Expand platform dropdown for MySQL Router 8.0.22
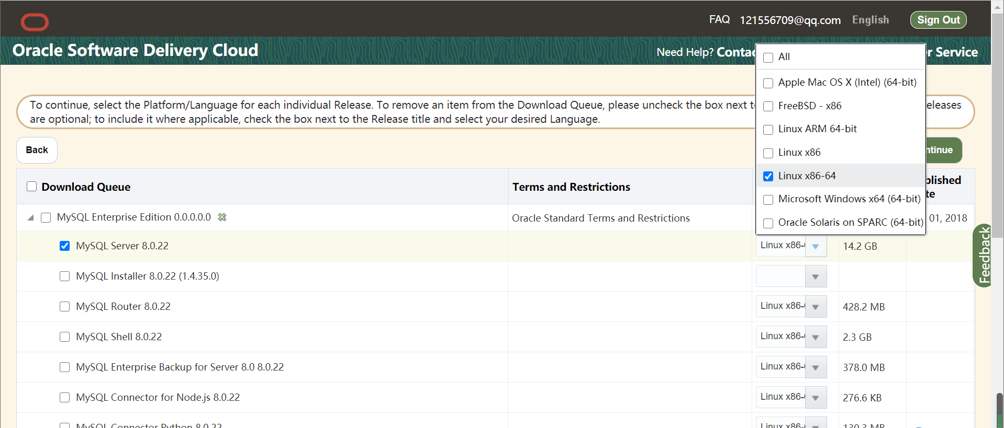The height and width of the screenshot is (428, 1004). pos(816,307)
